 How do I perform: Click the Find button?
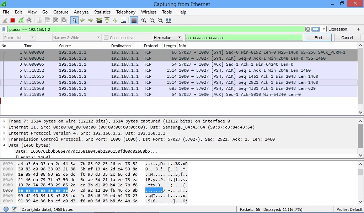(318, 38)
